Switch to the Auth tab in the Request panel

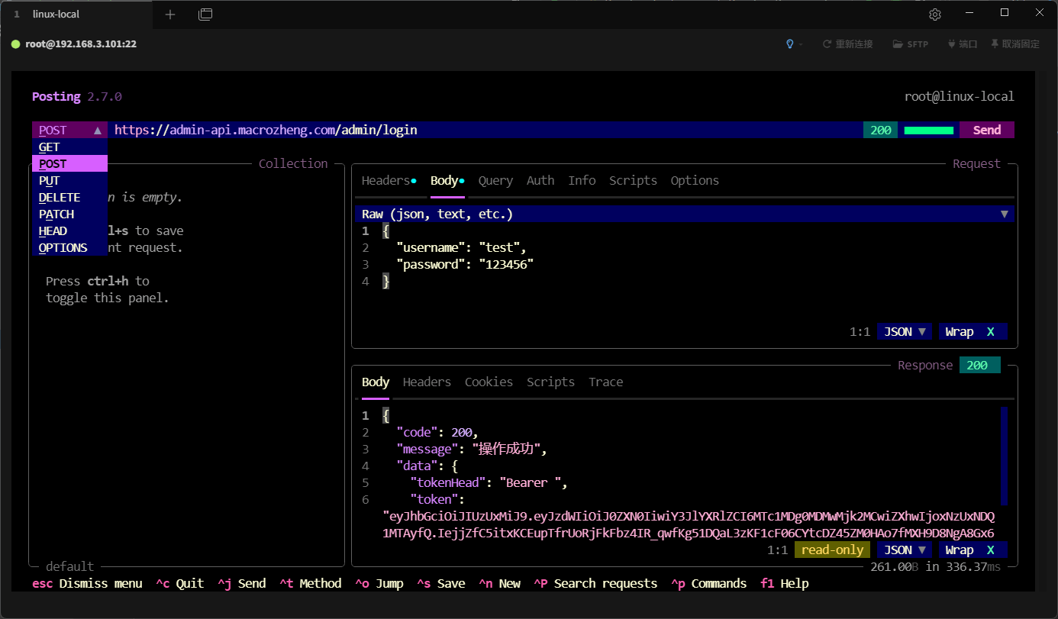coord(540,181)
